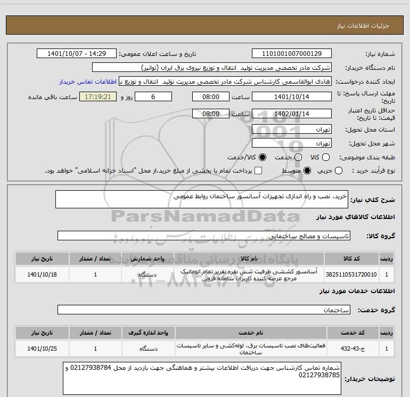Screen dimensions: 410x397
Task: Click service code ج-43-432 cell
Action: pos(352,349)
